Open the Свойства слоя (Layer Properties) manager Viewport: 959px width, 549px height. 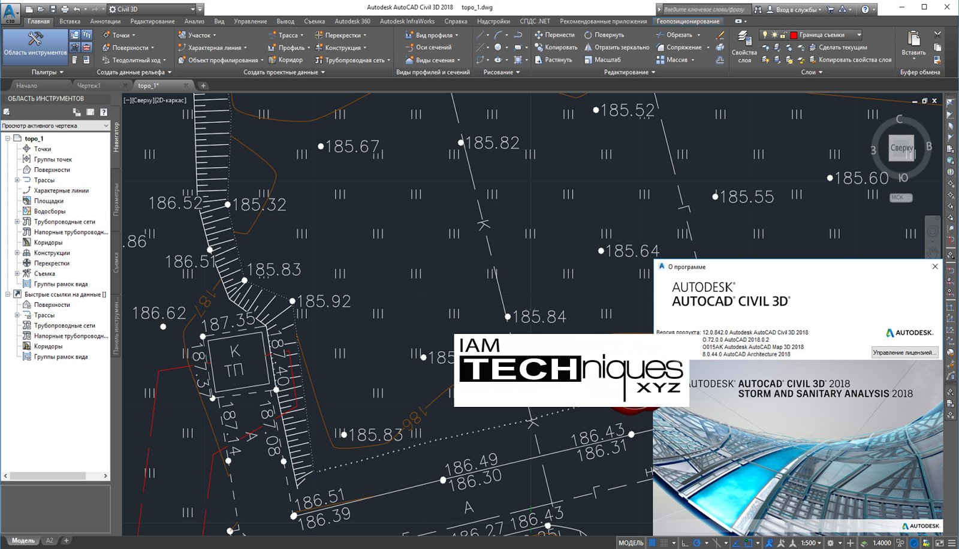(744, 45)
